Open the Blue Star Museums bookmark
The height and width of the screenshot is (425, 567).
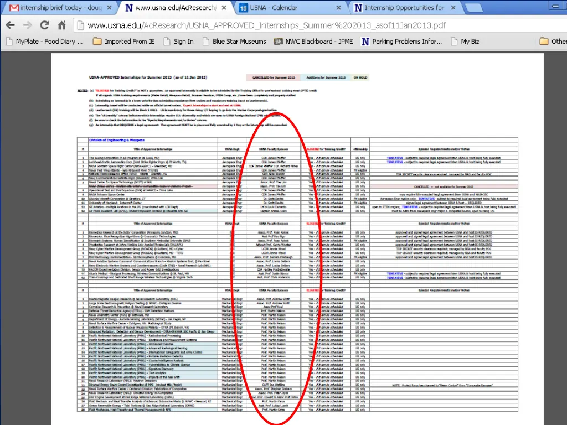click(x=234, y=41)
